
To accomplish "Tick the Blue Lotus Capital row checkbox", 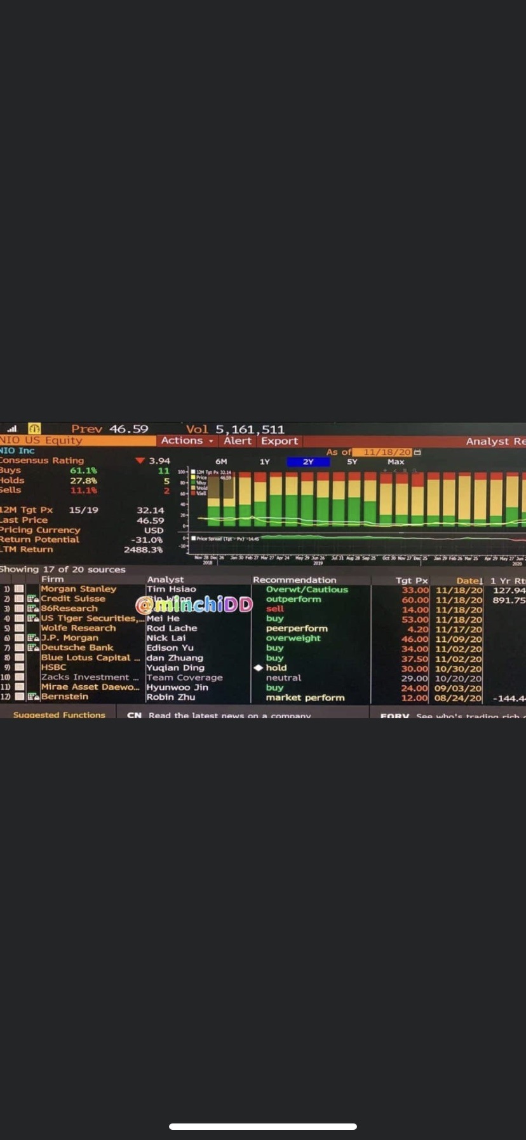I will pos(19,658).
